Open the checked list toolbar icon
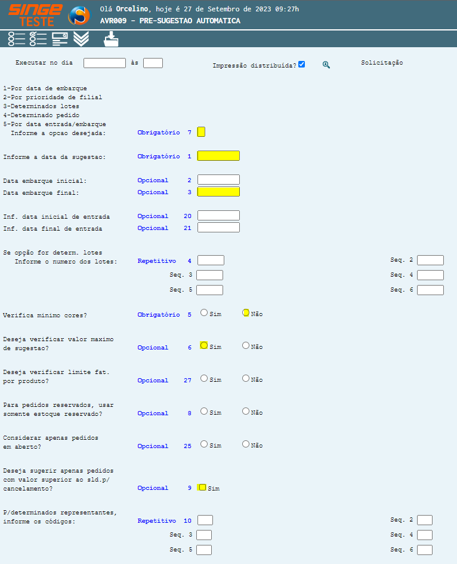This screenshot has height=564, width=457. coord(38,39)
